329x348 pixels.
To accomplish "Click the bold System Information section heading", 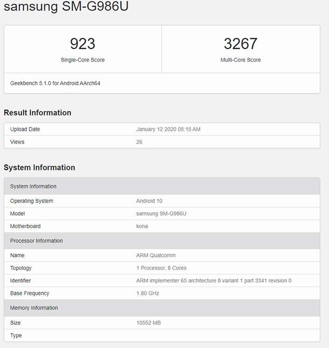I will click(39, 168).
